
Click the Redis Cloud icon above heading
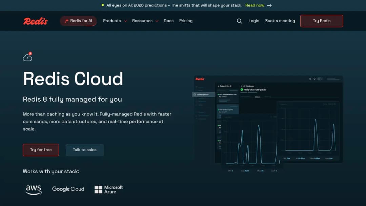[x=27, y=57]
